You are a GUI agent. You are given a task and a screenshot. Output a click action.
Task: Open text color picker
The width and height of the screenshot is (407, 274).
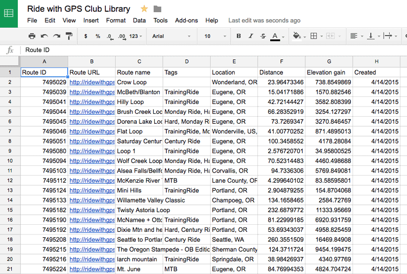click(275, 37)
